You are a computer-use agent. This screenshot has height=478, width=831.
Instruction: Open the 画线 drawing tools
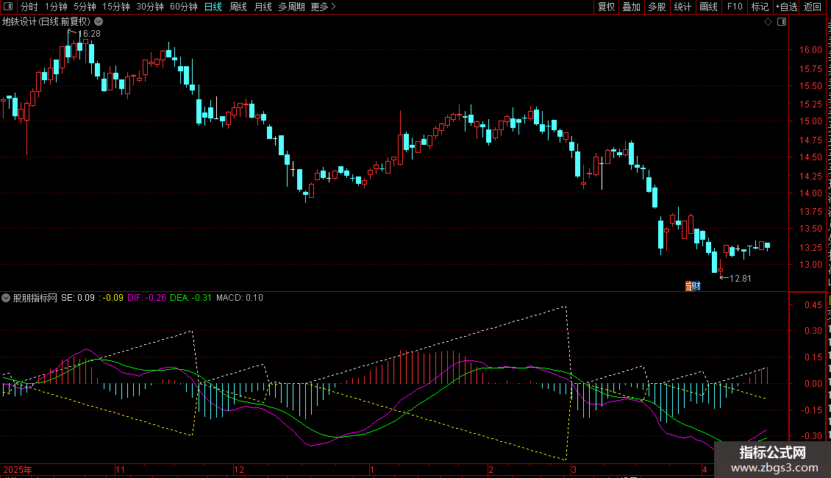tap(708, 7)
